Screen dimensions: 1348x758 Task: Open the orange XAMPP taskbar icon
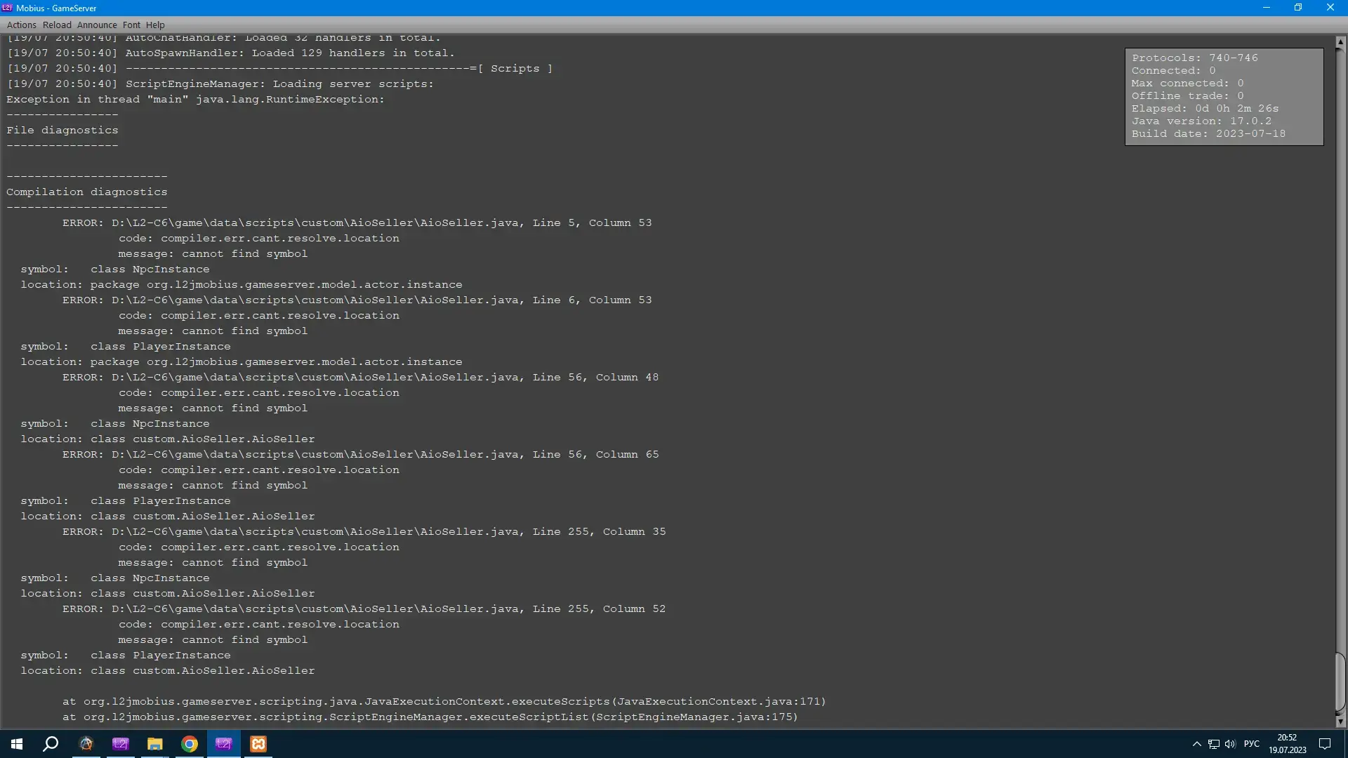[258, 744]
